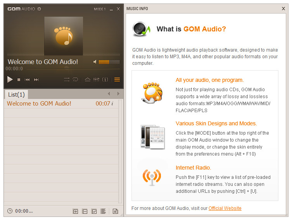This screenshot has height=220, width=292.
Task: Click the sort playlist lines icon
Action: coord(103,211)
